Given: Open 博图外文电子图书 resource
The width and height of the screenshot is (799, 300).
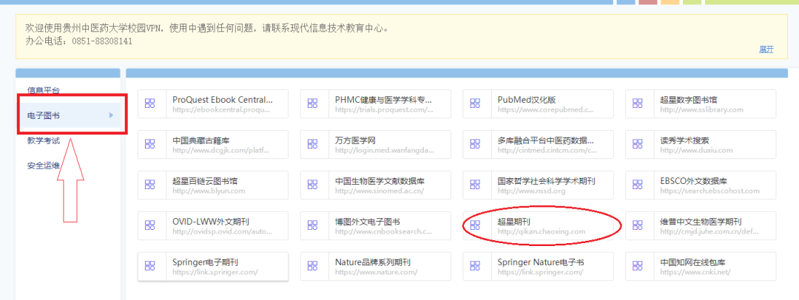Looking at the screenshot, I should tap(376, 225).
